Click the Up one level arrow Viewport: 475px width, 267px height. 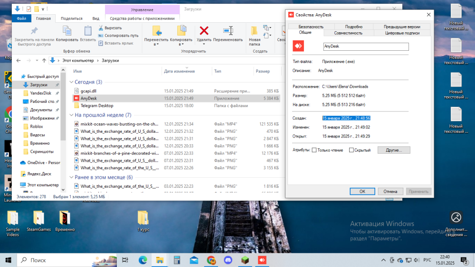[44, 61]
